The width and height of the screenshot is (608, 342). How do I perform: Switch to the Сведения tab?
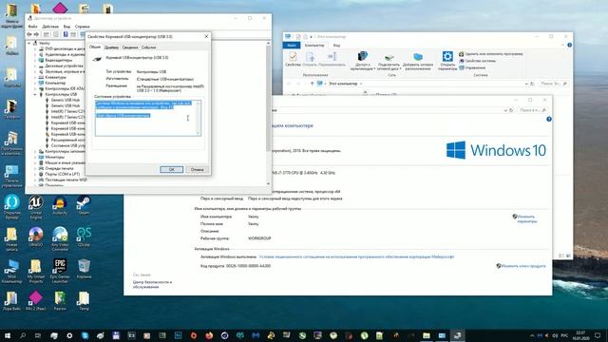(130, 47)
